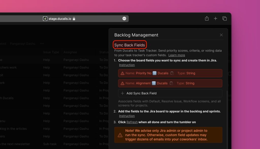Viewport: 260px width, 149px height.
Task: Click the number icon after Alignment
Action: tap(154, 83)
